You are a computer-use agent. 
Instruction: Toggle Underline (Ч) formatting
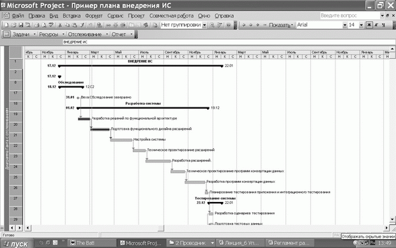click(x=384, y=25)
